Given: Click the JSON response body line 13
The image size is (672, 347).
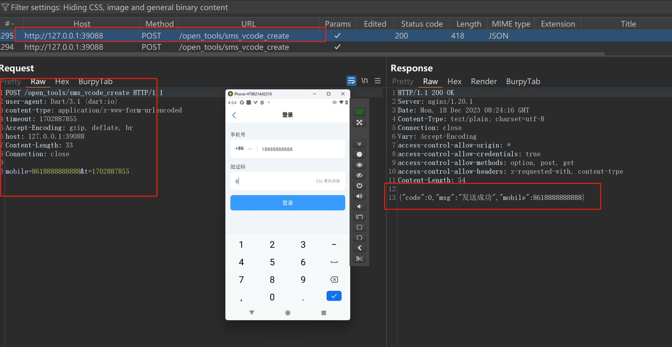Looking at the screenshot, I should click(491, 197).
